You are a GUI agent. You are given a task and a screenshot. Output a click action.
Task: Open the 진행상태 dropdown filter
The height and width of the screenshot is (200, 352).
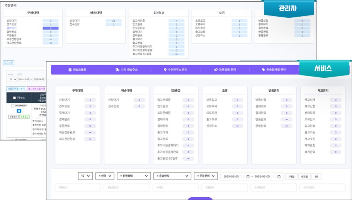tap(134, 176)
